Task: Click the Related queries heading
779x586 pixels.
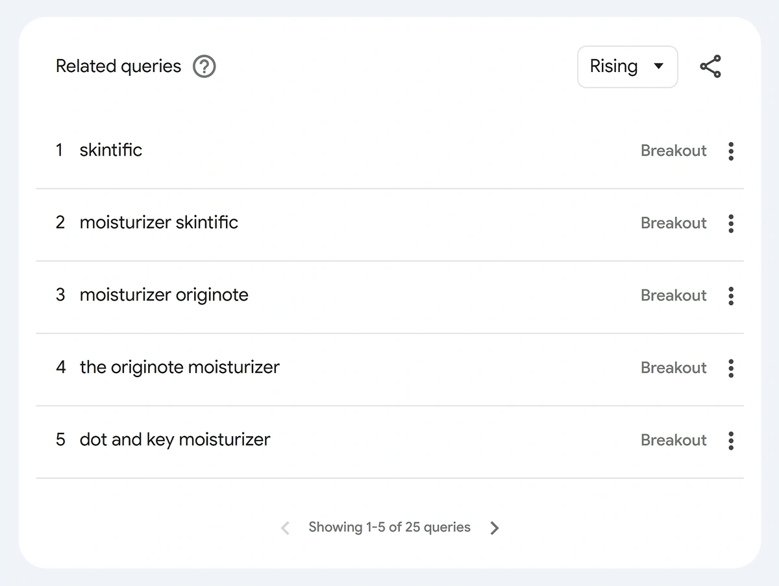Action: click(118, 66)
